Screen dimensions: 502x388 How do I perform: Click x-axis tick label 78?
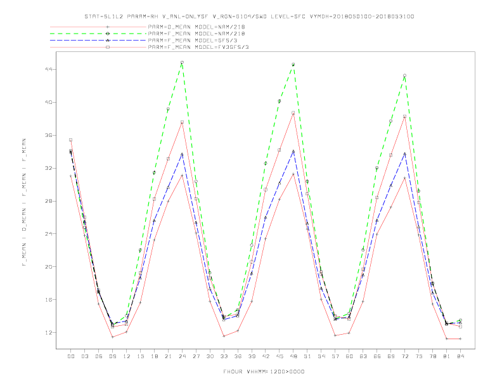pyautogui.click(x=432, y=356)
